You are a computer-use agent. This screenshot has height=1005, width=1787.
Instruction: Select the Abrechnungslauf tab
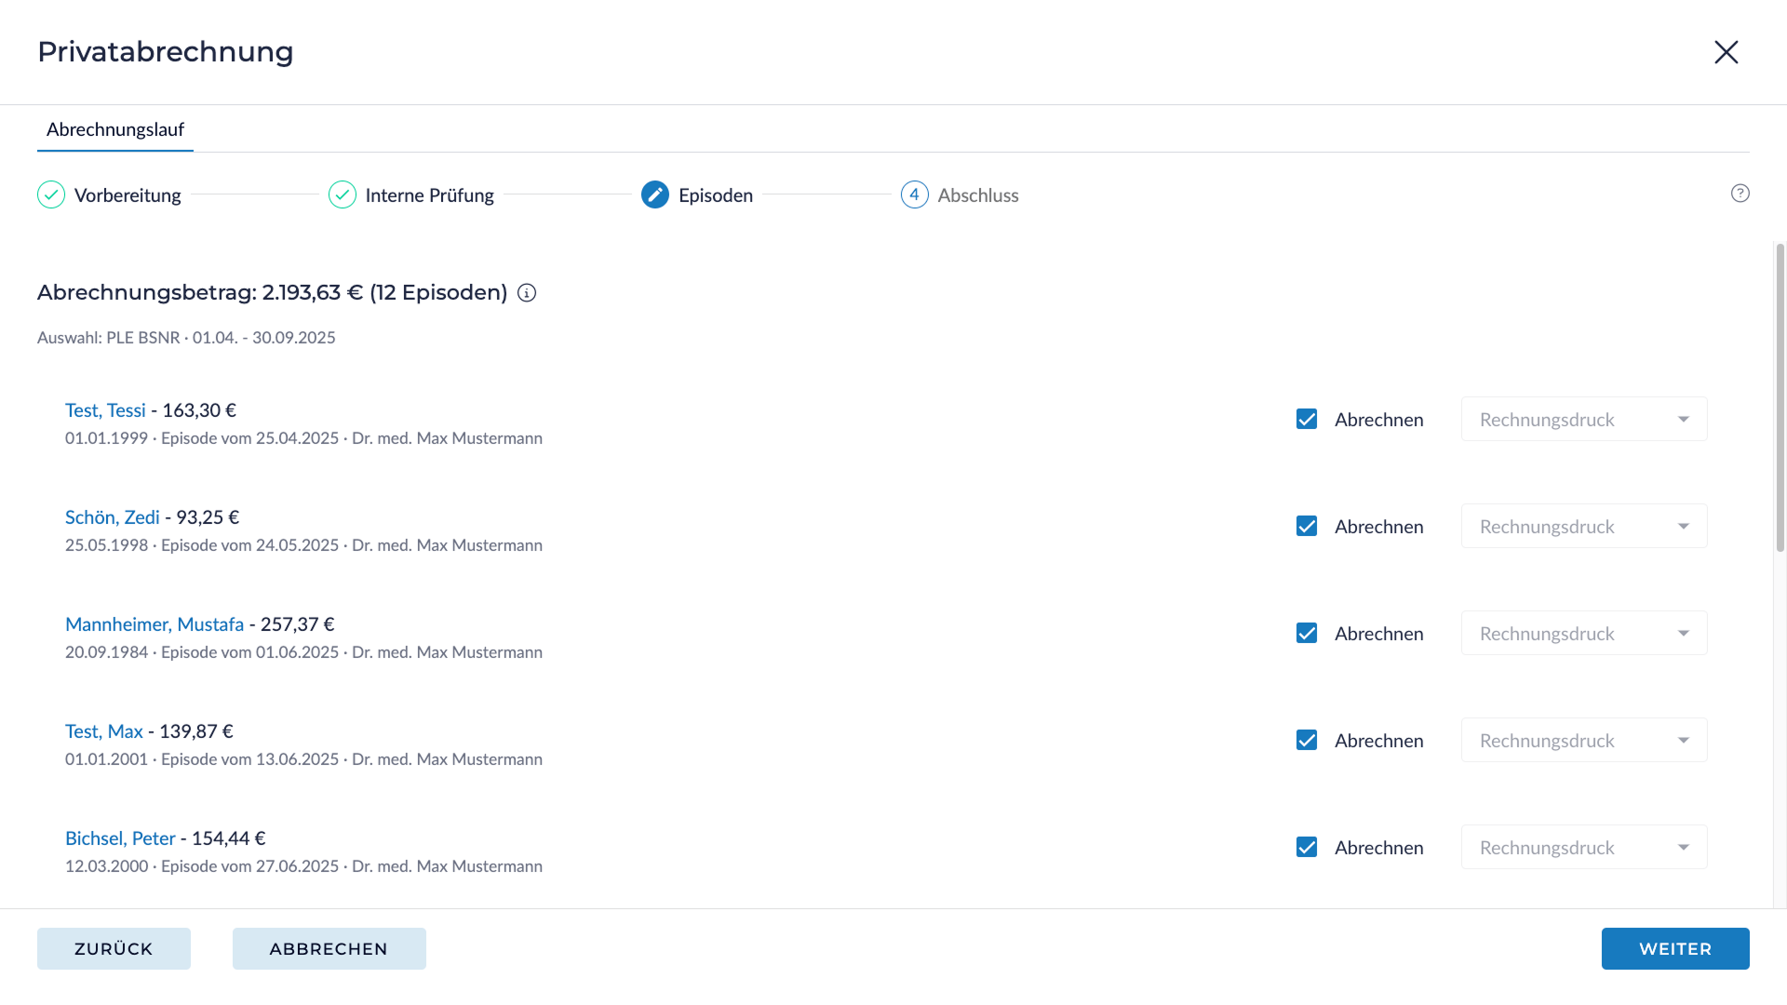click(x=115, y=129)
